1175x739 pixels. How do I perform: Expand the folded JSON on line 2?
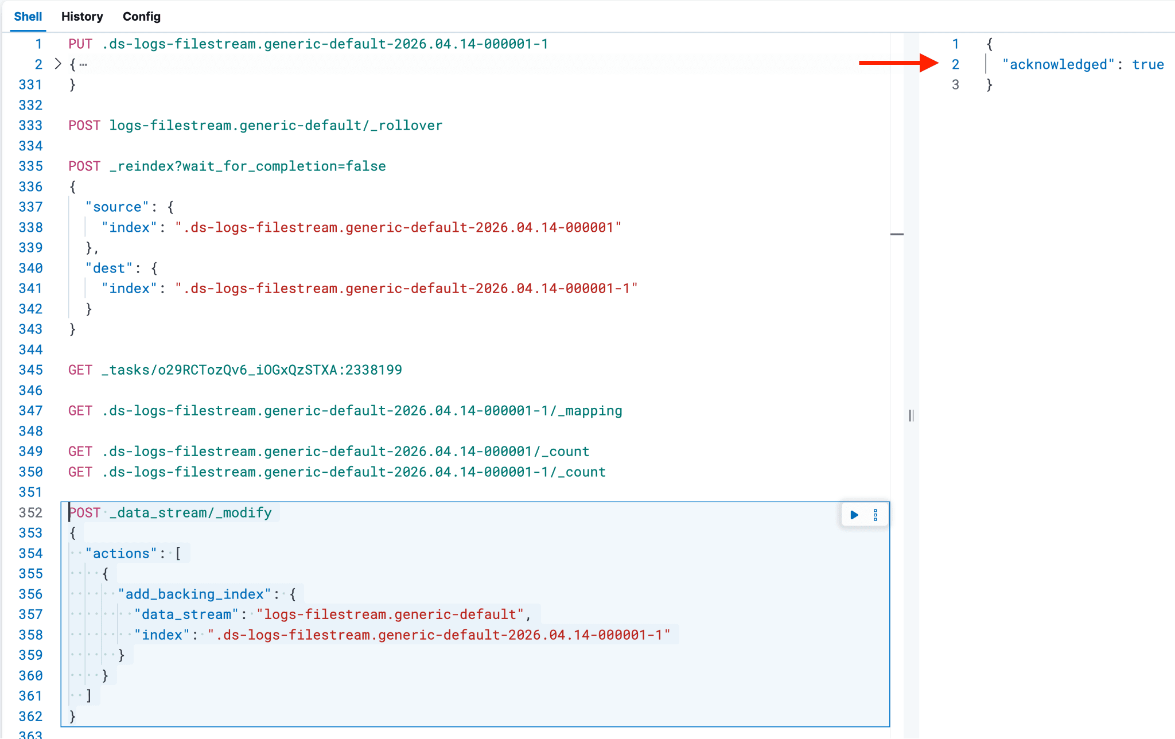point(58,64)
